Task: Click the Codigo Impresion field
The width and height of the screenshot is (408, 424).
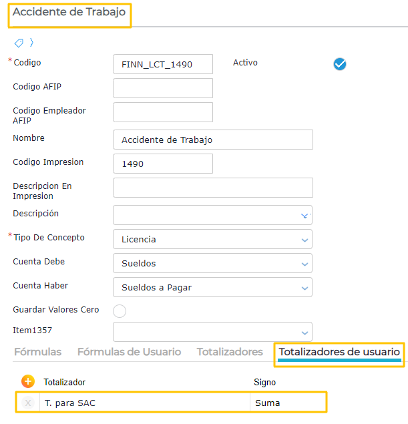Action: (x=163, y=164)
